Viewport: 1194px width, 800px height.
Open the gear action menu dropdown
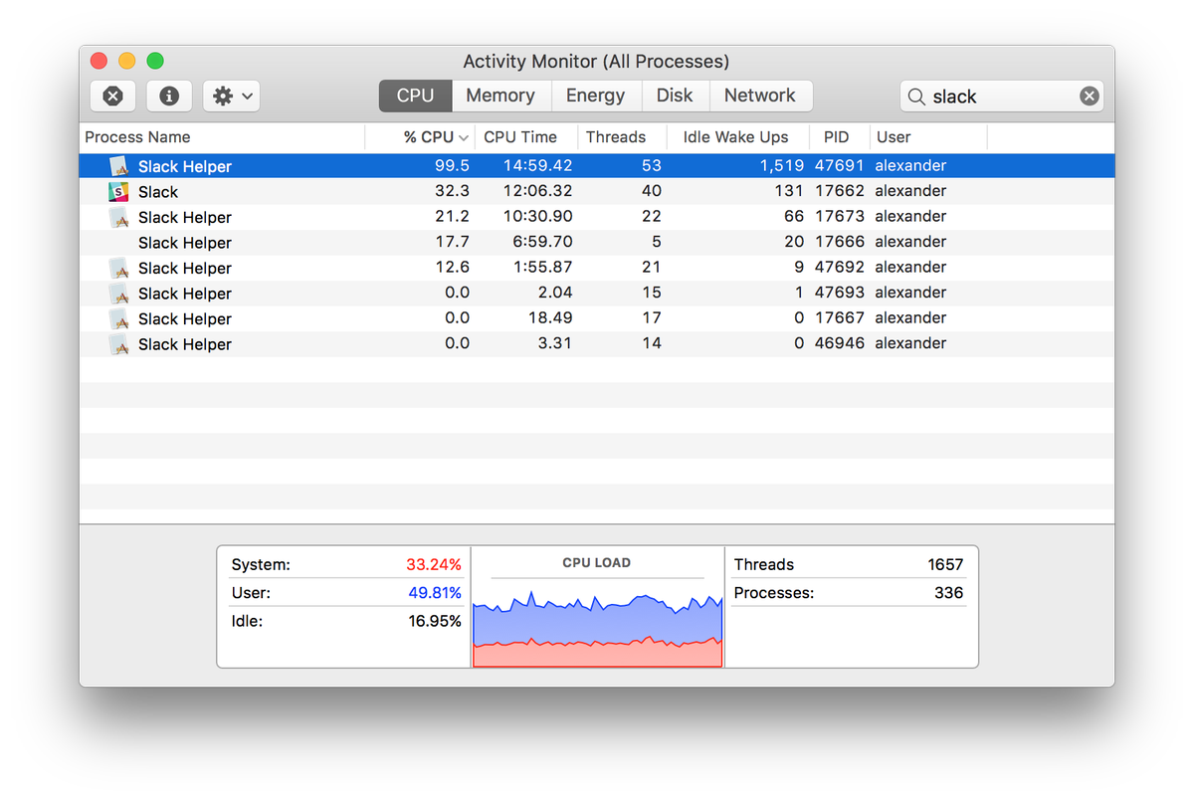(232, 96)
